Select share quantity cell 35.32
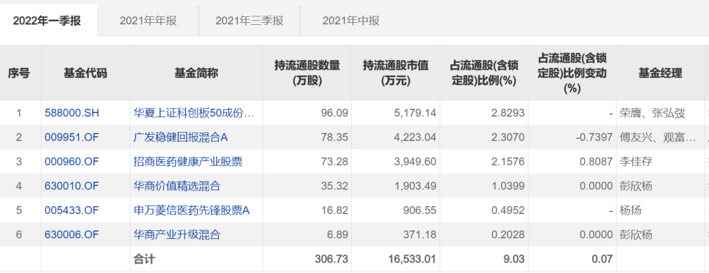This screenshot has width=709, height=273. pos(335,186)
